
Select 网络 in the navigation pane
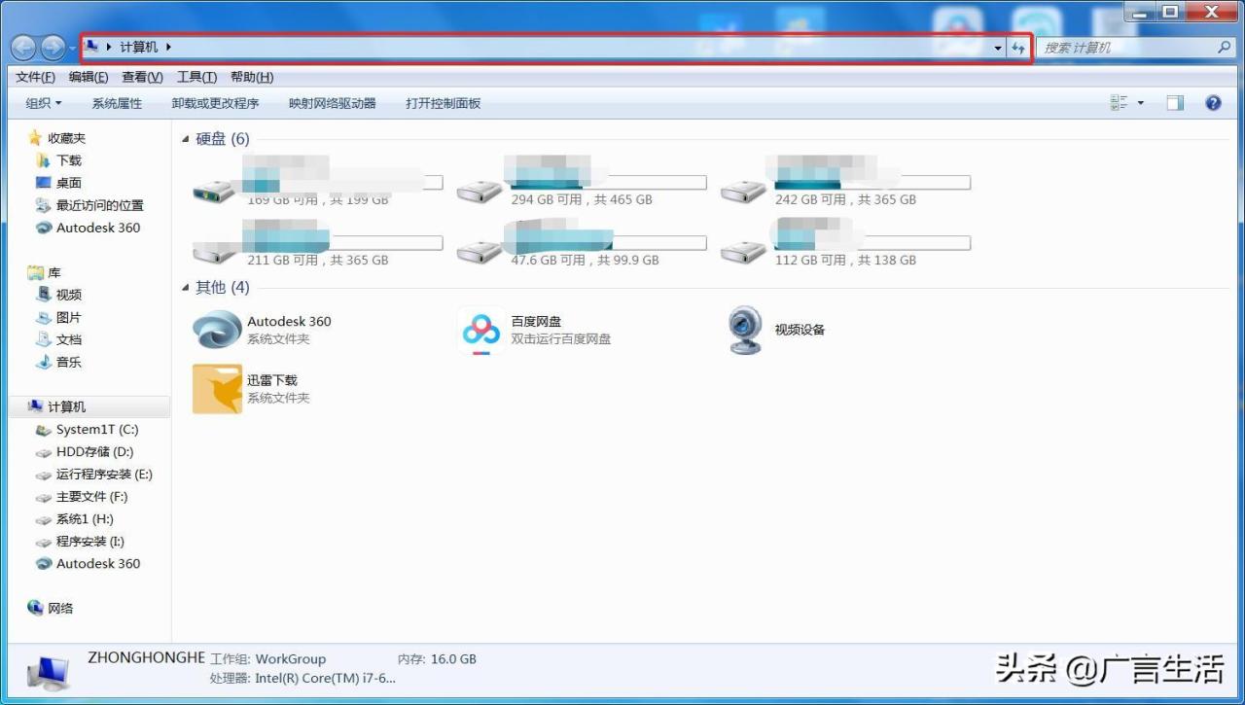tap(60, 608)
